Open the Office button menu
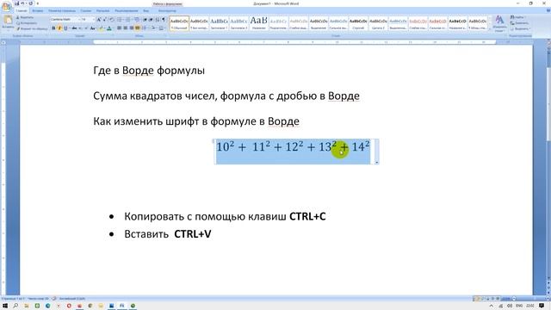The image size is (551, 310). [6, 7]
